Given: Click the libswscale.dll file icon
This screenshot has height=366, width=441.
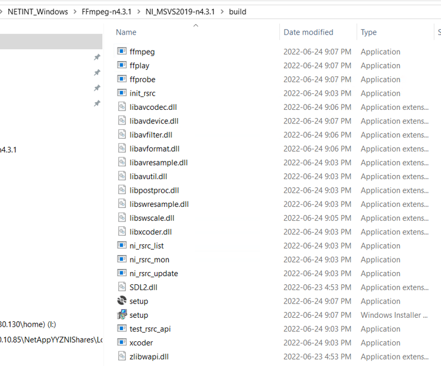Looking at the screenshot, I should click(122, 217).
